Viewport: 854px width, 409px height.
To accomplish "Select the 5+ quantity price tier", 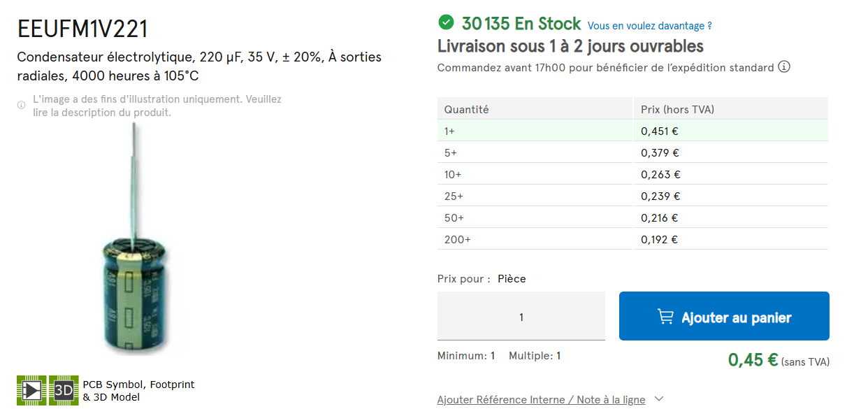I will [632, 152].
